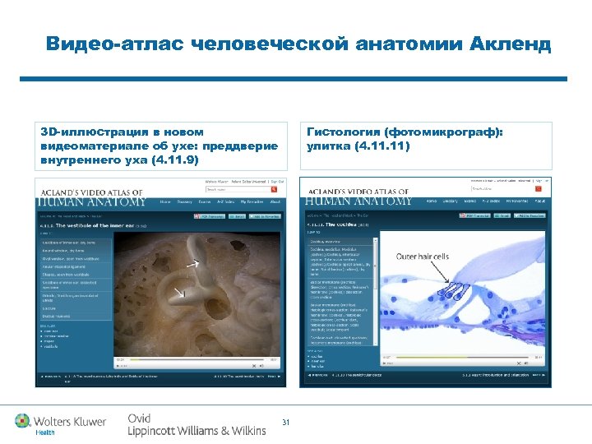The image size is (592, 444).
Task: Go to Previous video in cochlea screenshot
Action: pos(317,375)
